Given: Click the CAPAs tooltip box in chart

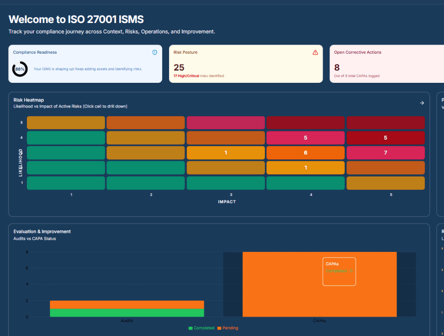Looking at the screenshot, I should tap(339, 271).
